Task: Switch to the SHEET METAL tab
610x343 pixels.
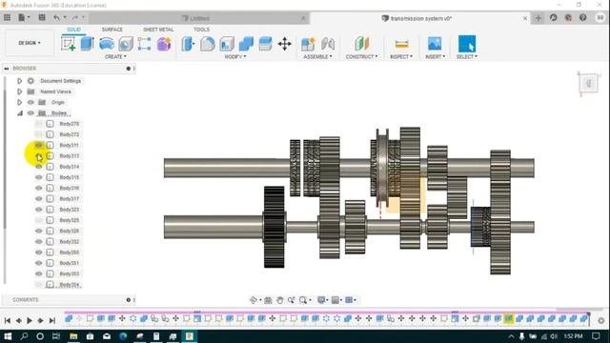Action: click(158, 30)
